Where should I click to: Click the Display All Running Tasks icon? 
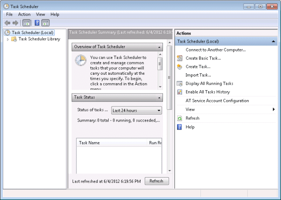(179, 84)
